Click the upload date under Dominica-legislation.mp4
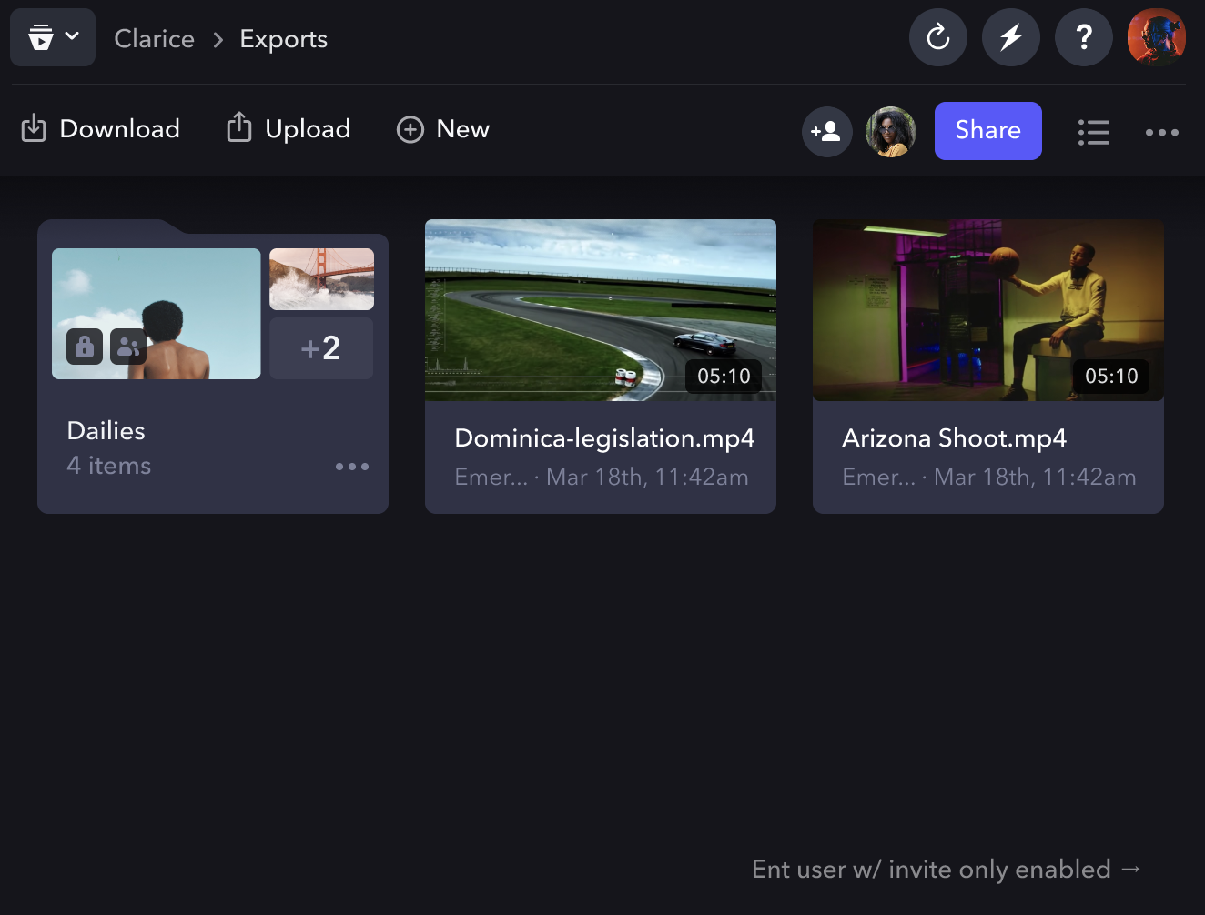The width and height of the screenshot is (1205, 915). point(647,478)
